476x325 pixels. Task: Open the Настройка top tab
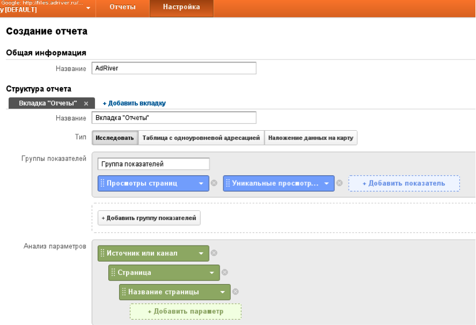pyautogui.click(x=181, y=7)
